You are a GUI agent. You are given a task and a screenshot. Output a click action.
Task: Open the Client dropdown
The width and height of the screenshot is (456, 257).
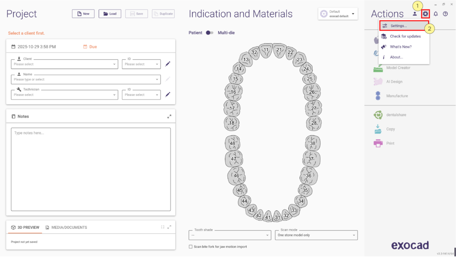[65, 64]
